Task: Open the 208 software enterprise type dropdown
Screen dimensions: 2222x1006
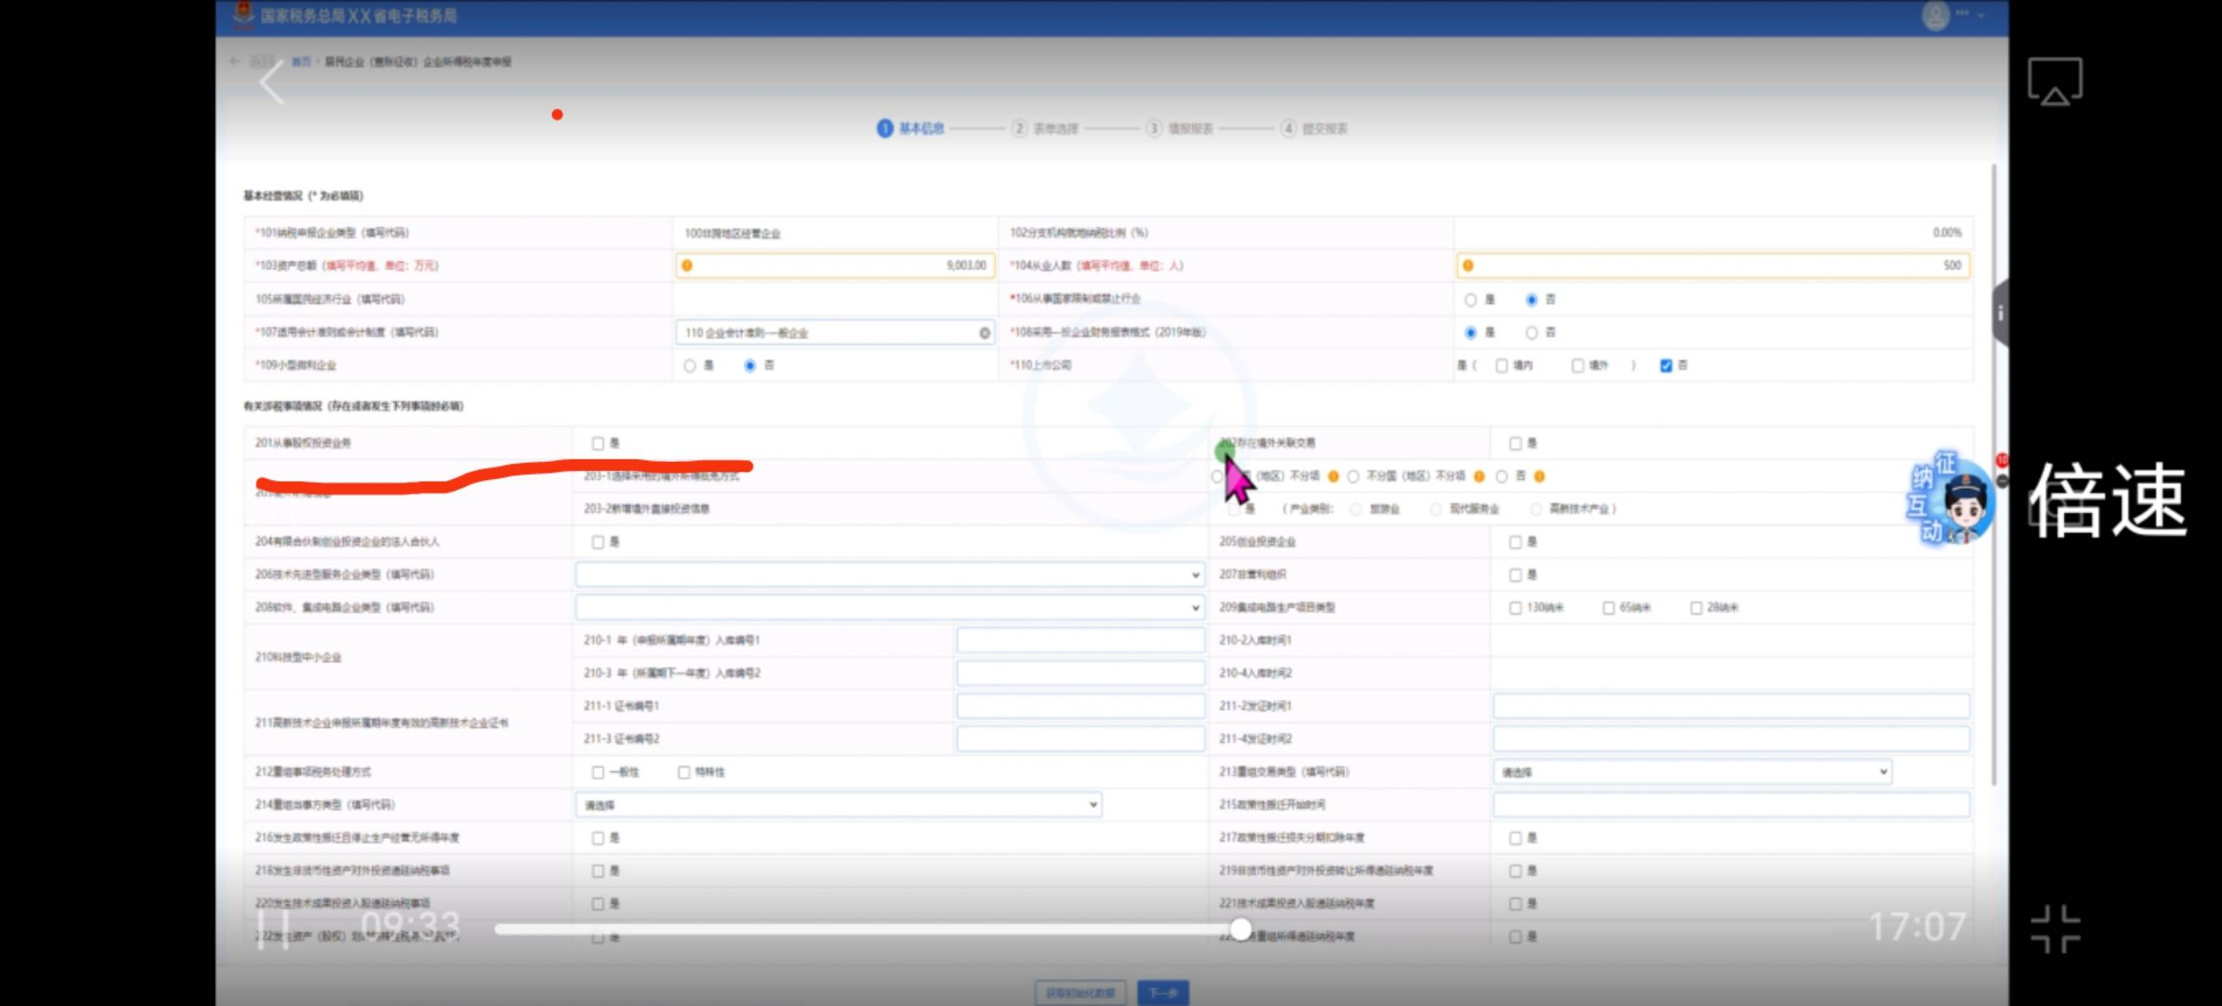Action: 889,607
